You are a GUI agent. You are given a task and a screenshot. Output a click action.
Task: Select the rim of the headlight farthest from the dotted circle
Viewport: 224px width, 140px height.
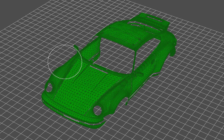pyautogui.click(x=98, y=110)
